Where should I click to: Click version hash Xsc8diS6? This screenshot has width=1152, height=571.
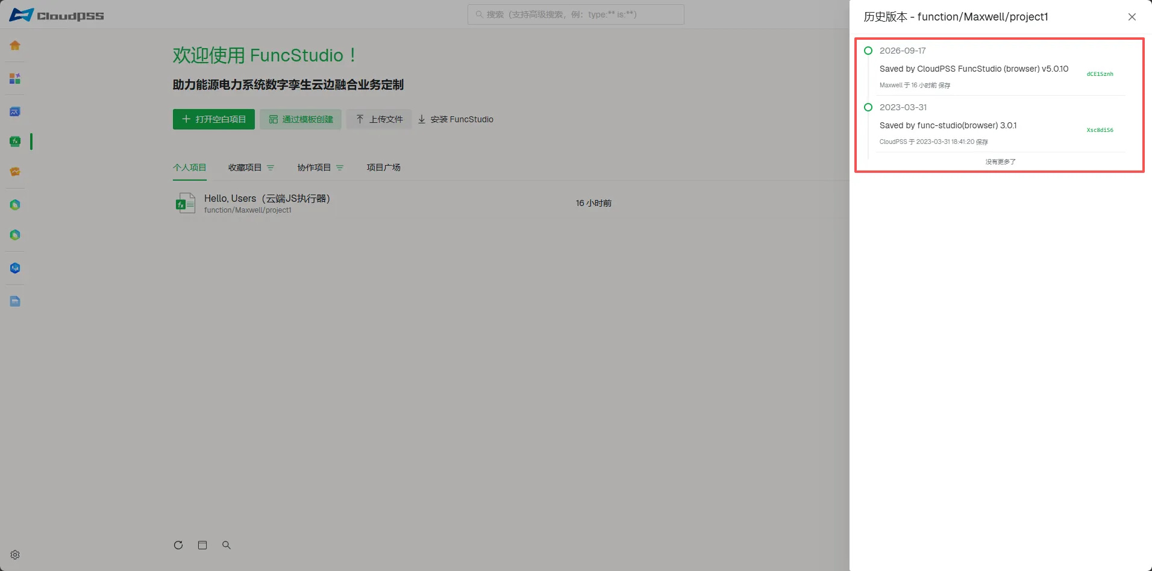(x=1100, y=130)
